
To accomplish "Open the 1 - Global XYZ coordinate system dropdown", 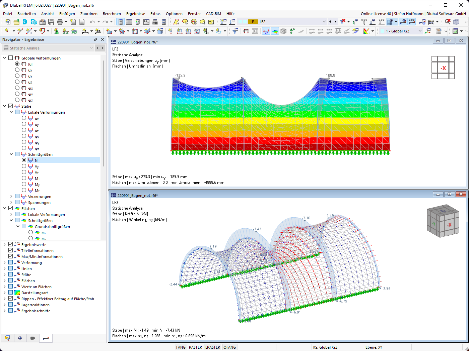I will (x=421, y=31).
